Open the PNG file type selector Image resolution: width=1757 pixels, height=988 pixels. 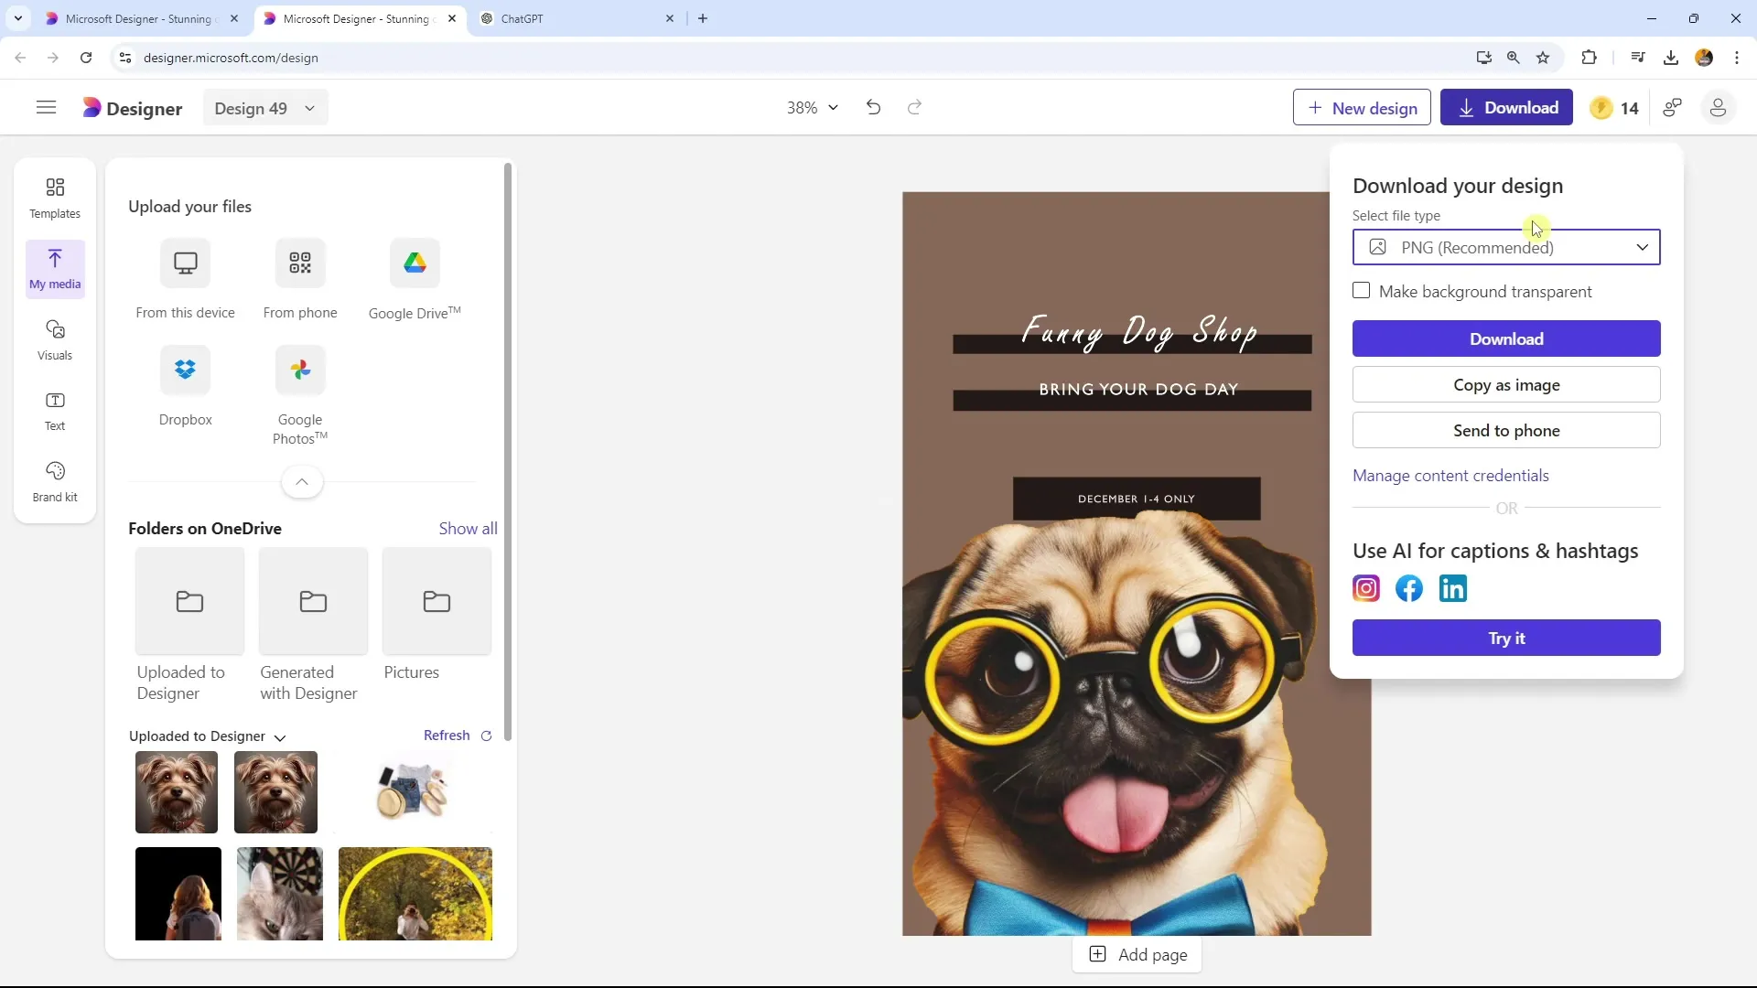pos(1507,247)
